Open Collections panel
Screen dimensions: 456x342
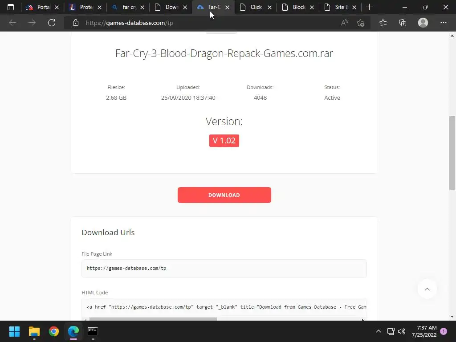403,23
